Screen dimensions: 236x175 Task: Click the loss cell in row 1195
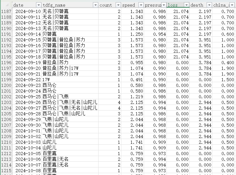tap(178, 57)
